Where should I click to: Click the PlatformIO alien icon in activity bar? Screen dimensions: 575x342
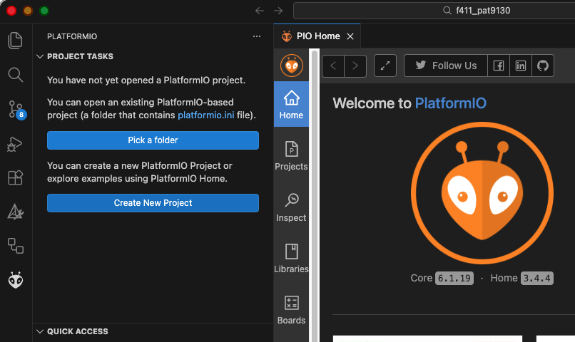point(15,281)
